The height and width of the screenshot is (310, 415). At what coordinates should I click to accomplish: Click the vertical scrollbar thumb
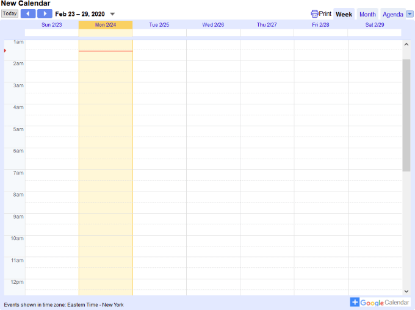[x=406, y=115]
